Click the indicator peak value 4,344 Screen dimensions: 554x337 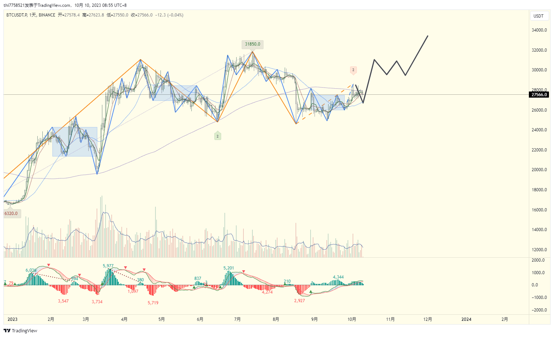click(338, 277)
